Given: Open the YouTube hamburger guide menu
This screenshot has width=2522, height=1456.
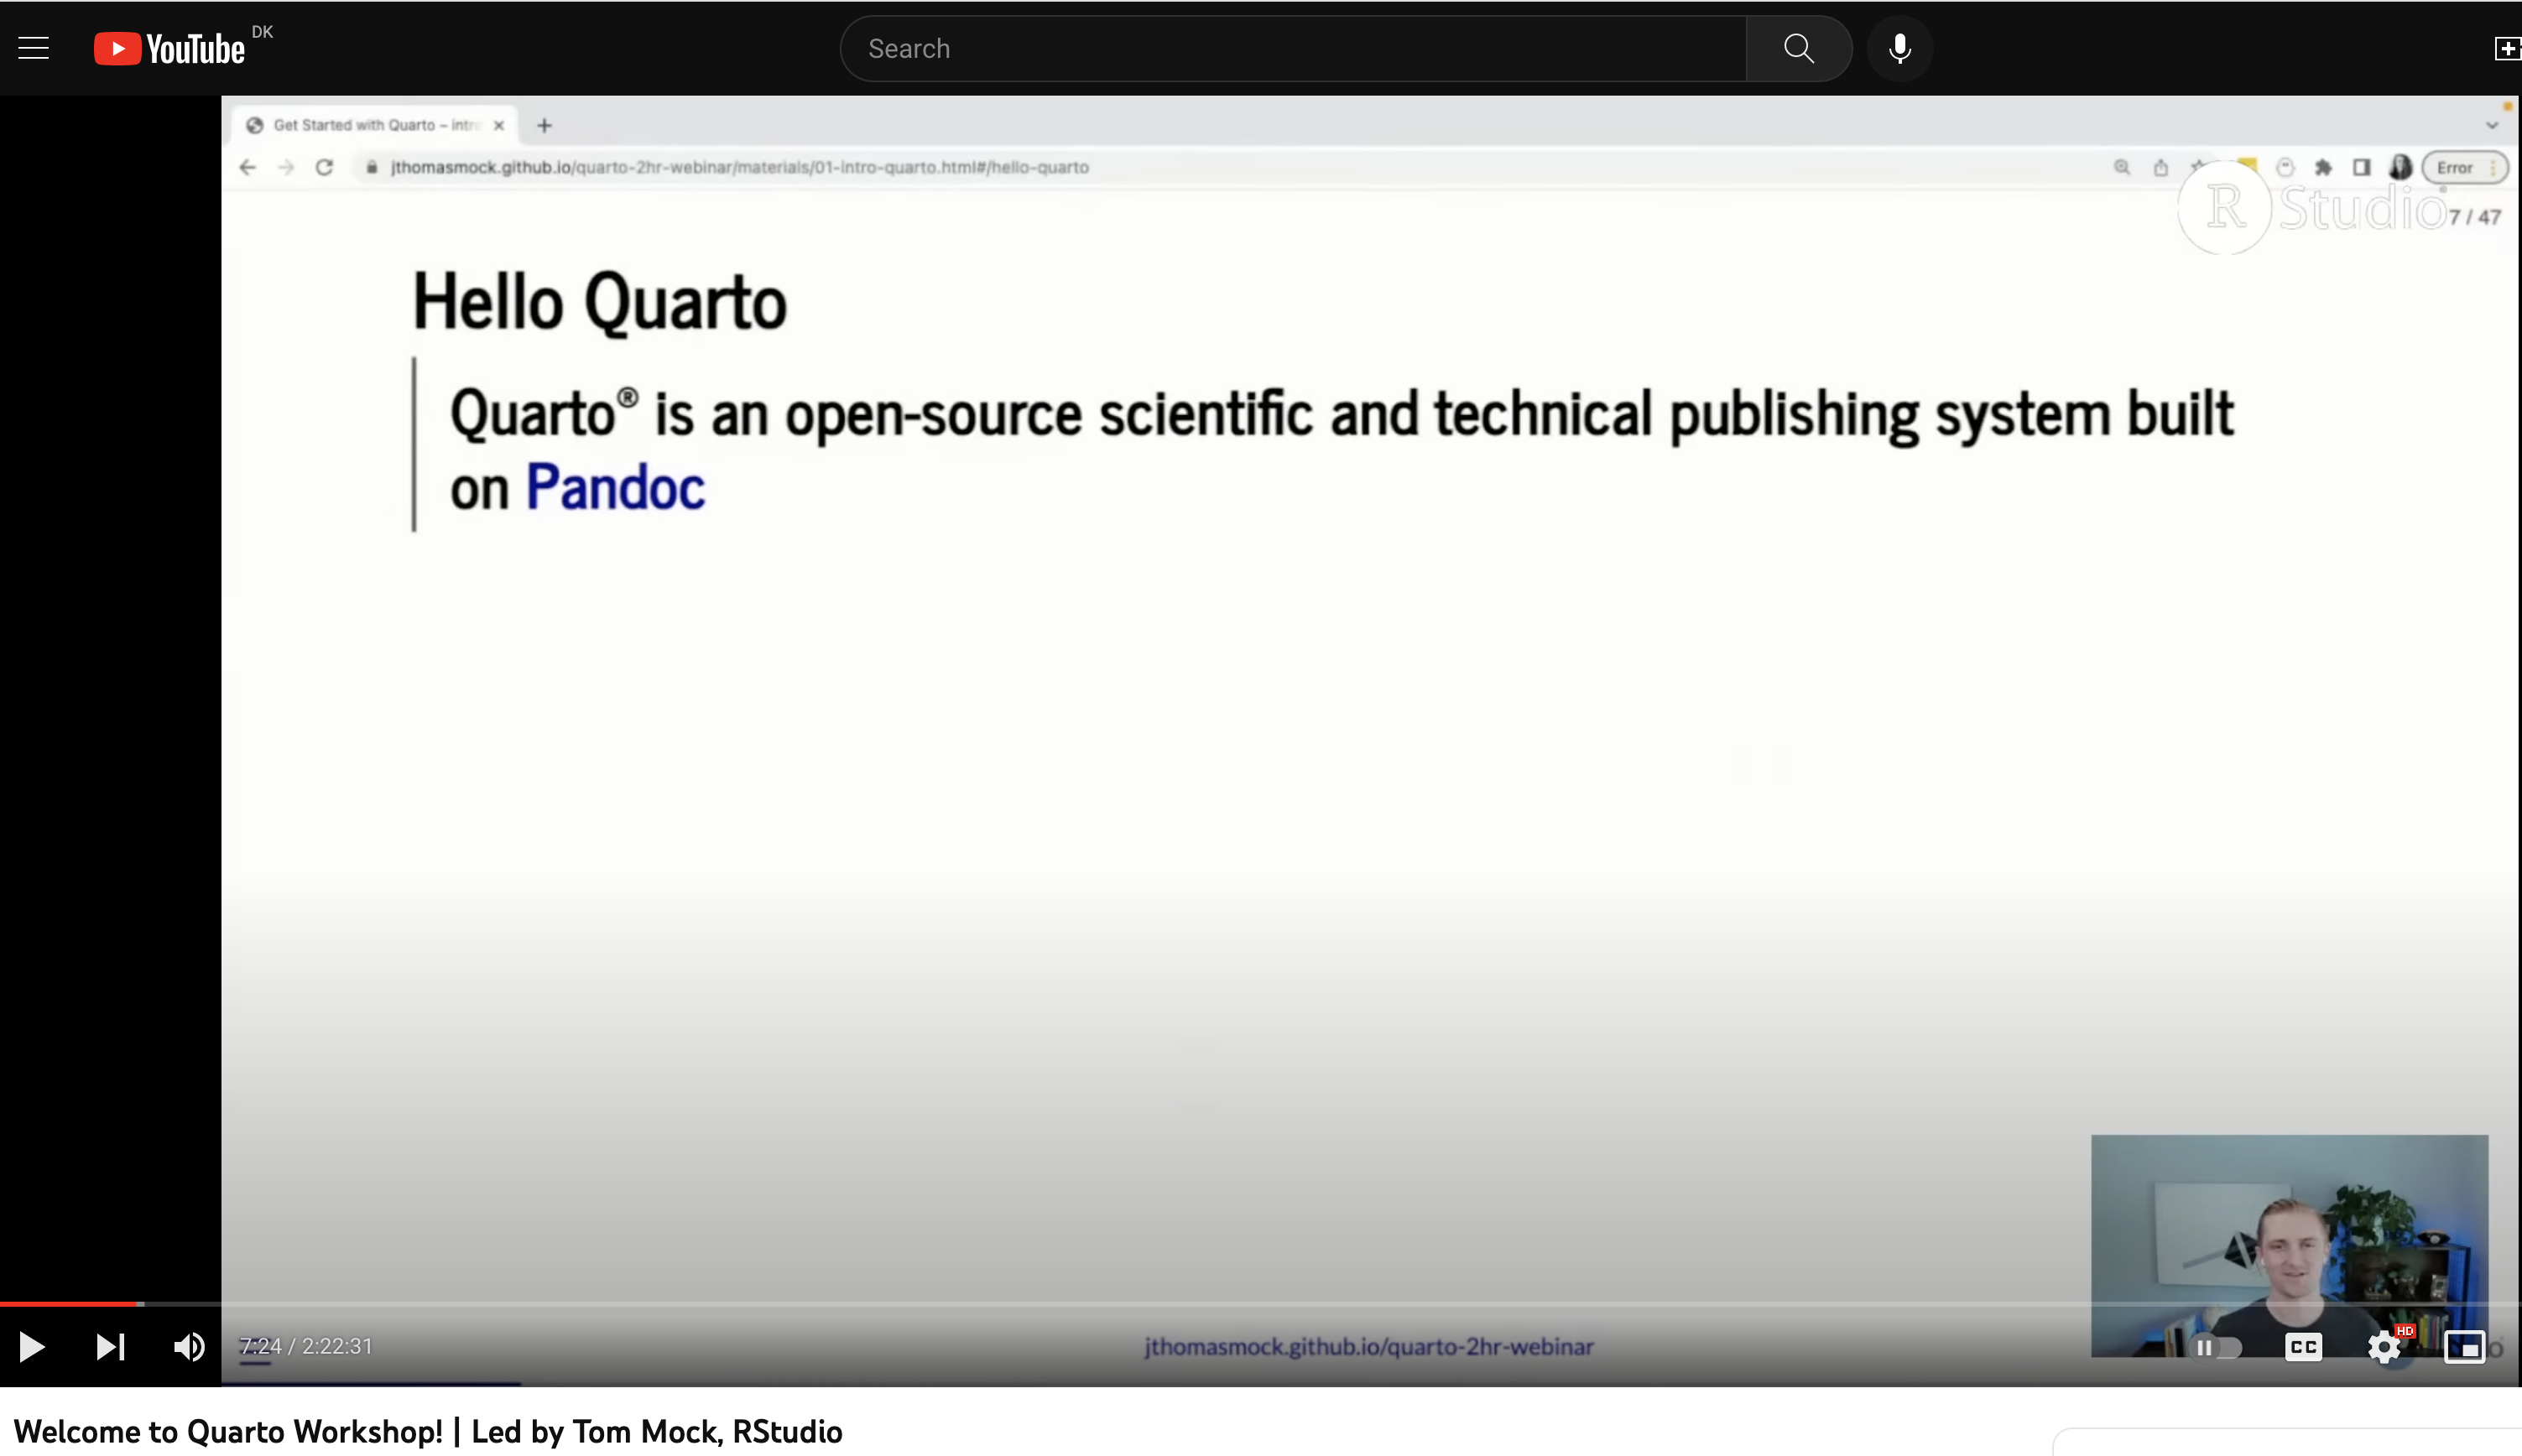Looking at the screenshot, I should click(x=33, y=48).
